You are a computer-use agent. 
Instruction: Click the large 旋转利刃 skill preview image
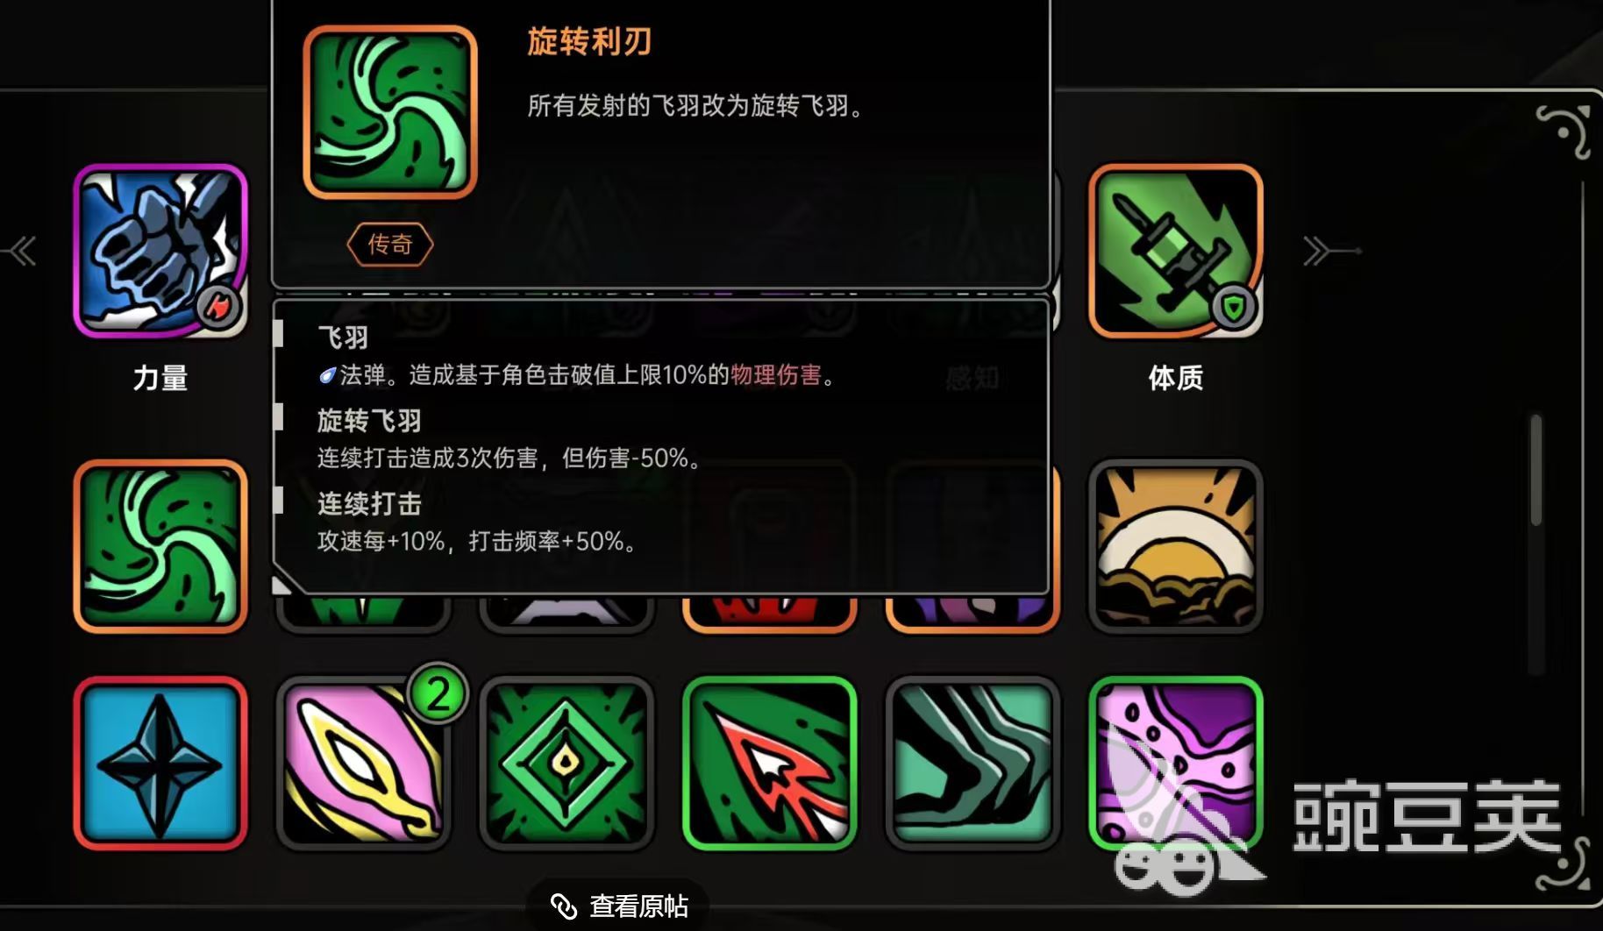390,112
